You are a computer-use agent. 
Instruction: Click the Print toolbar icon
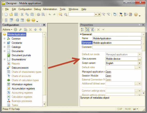38,14
